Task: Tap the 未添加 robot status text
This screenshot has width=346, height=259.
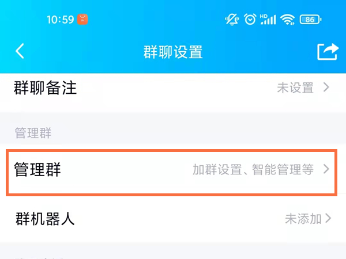Action: pos(303,219)
